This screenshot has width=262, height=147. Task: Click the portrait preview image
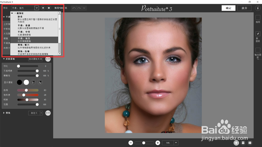153,75
